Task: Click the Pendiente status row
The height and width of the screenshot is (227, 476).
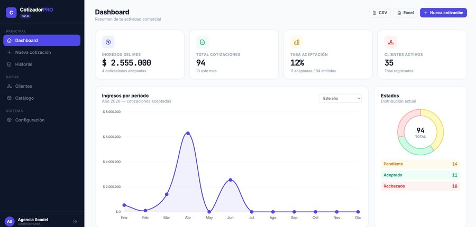Action: [420, 164]
